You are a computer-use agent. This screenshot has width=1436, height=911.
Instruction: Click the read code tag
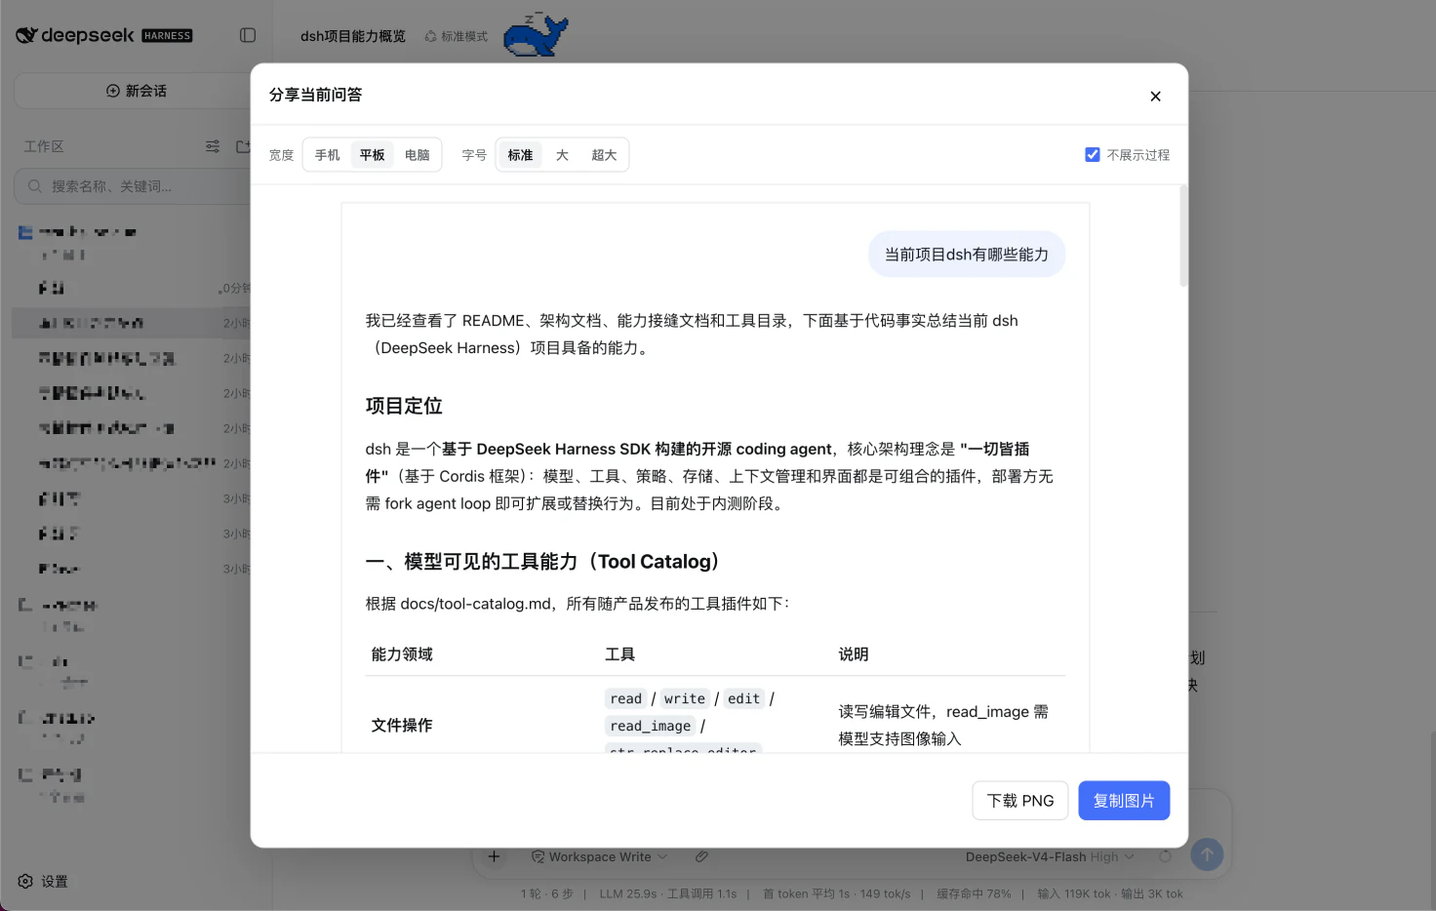click(x=626, y=698)
